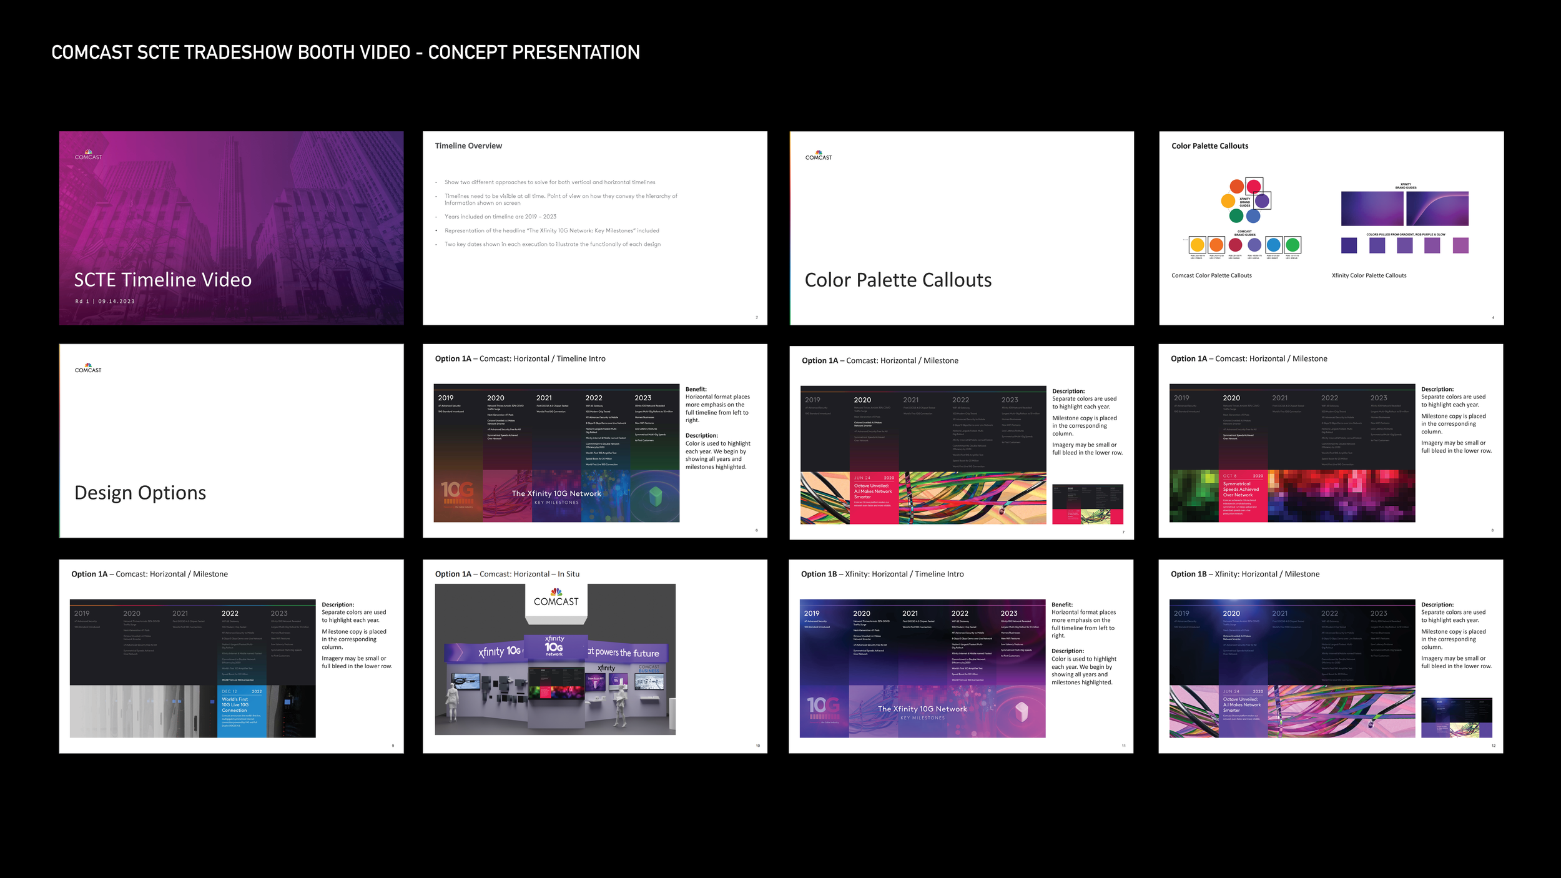This screenshot has height=878, width=1561.
Task: Click 'powers the future' banner on booth
Action: 628,653
